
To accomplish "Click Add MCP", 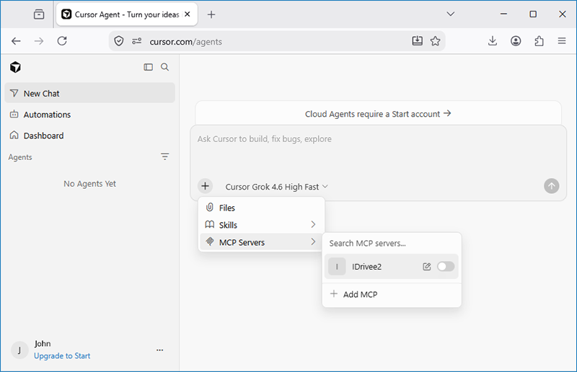I will (x=392, y=294).
